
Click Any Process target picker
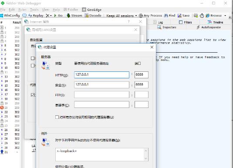(150, 15)
